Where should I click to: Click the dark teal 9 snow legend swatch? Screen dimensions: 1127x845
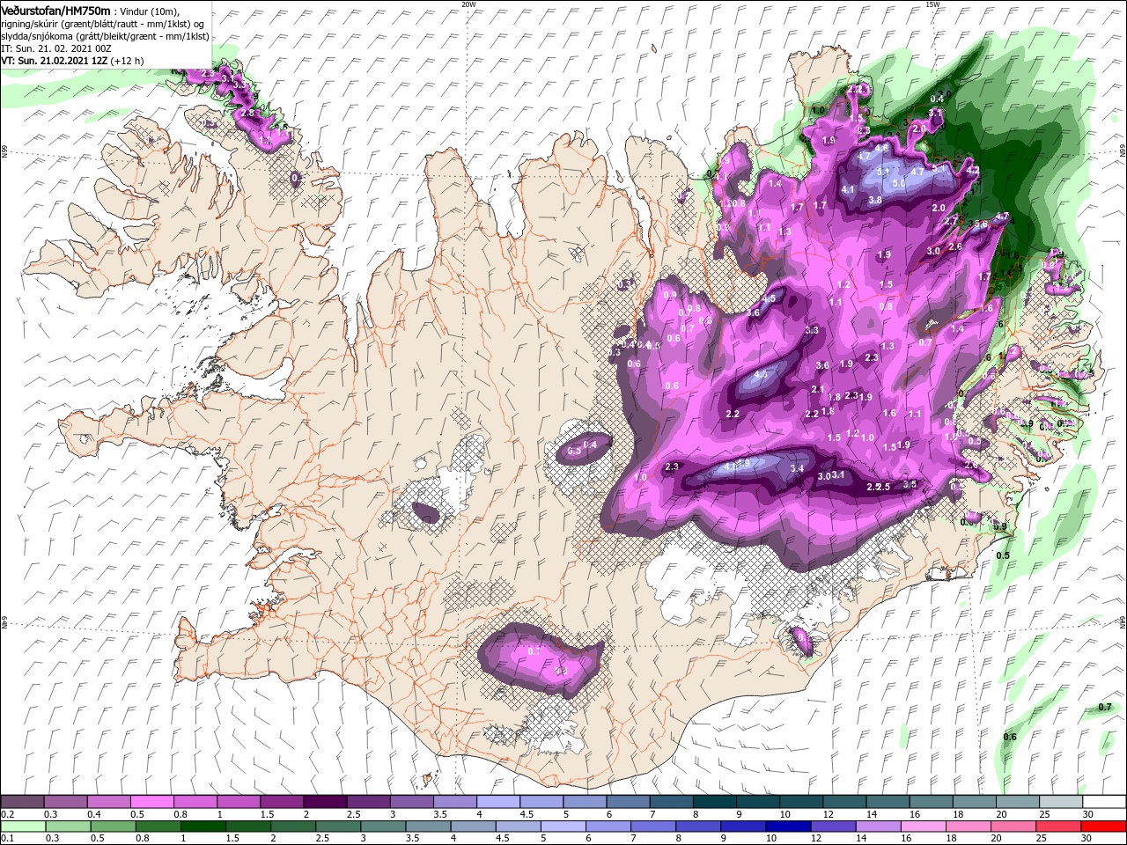758,802
